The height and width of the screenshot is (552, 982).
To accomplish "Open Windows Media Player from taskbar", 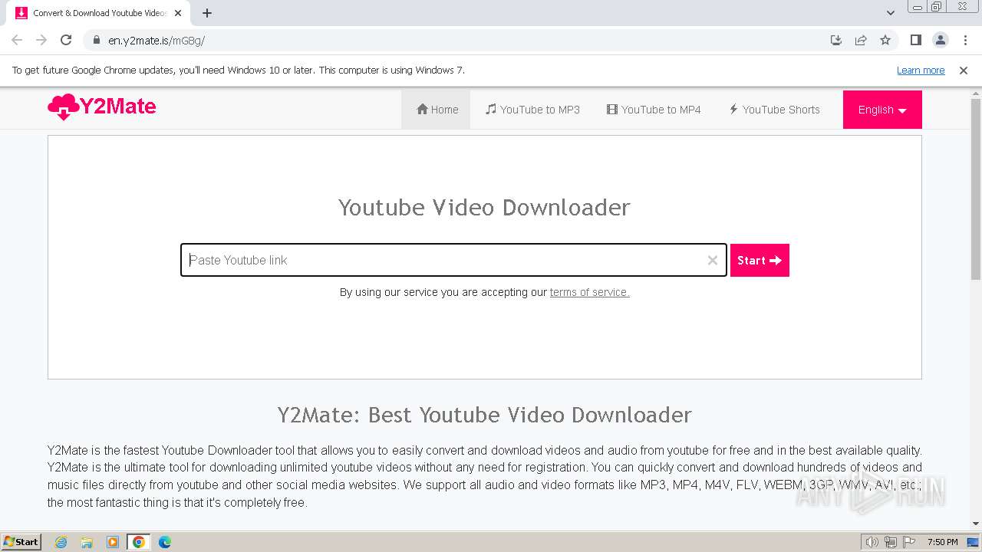I will click(x=113, y=542).
